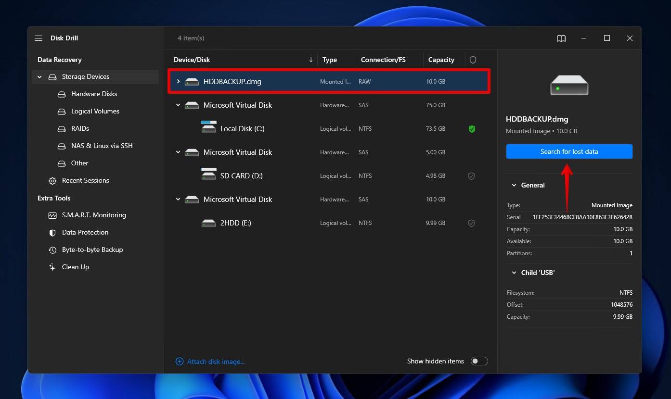Image resolution: width=671 pixels, height=399 pixels.
Task: Click the S.M.A.R.T. Monitoring icon
Action: coord(52,215)
